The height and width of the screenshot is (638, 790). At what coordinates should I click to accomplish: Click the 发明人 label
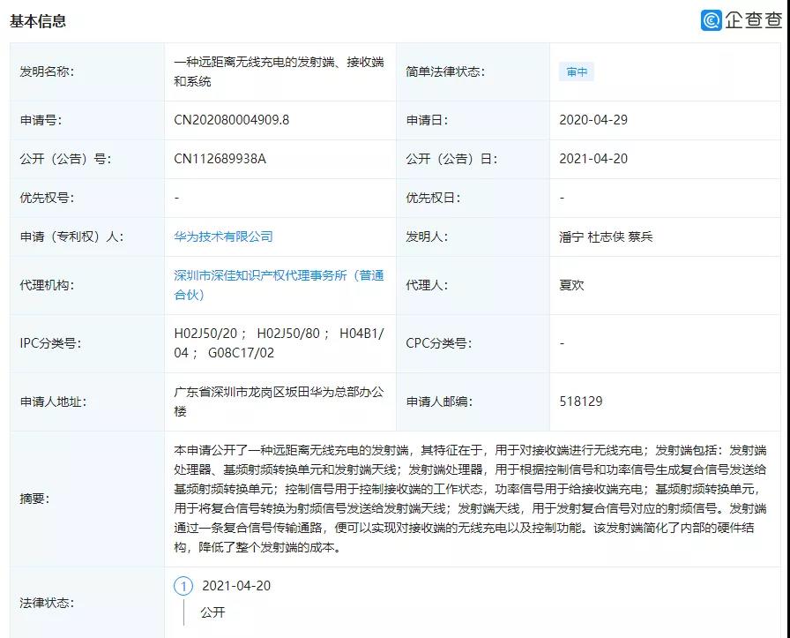tap(427, 236)
